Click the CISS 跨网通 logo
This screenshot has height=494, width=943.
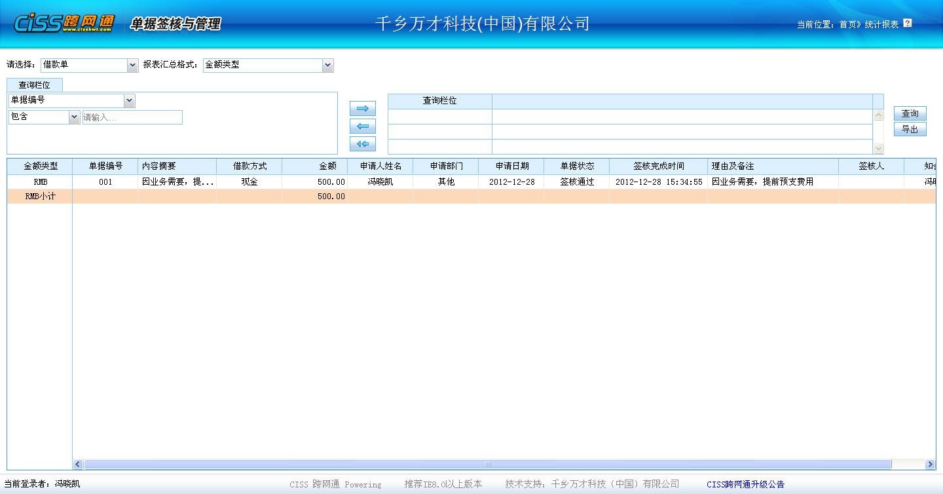[64, 24]
